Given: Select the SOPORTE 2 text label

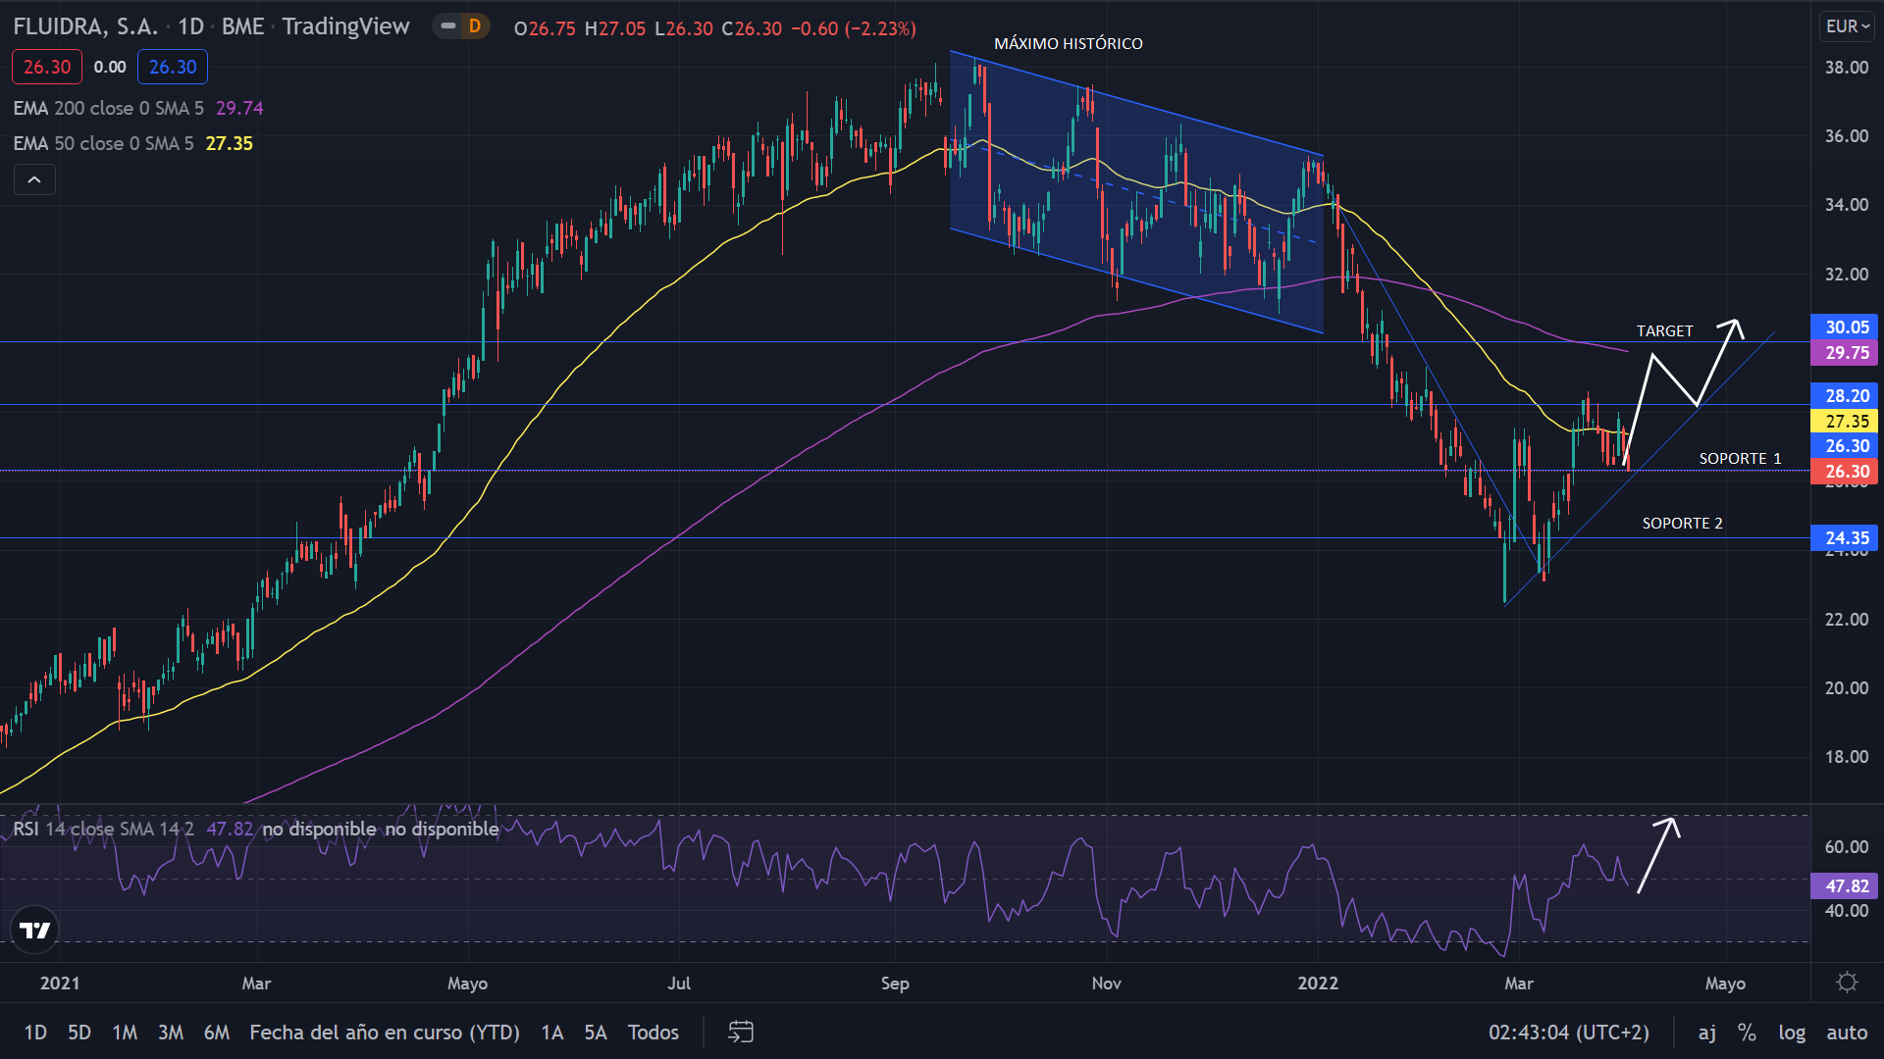Looking at the screenshot, I should [1682, 524].
